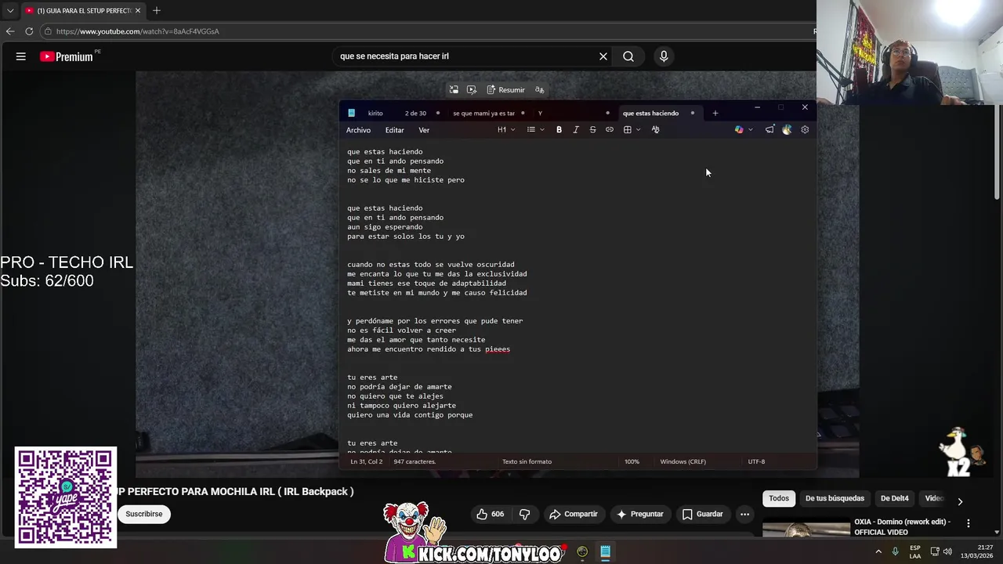Go back in browser history

point(10,31)
